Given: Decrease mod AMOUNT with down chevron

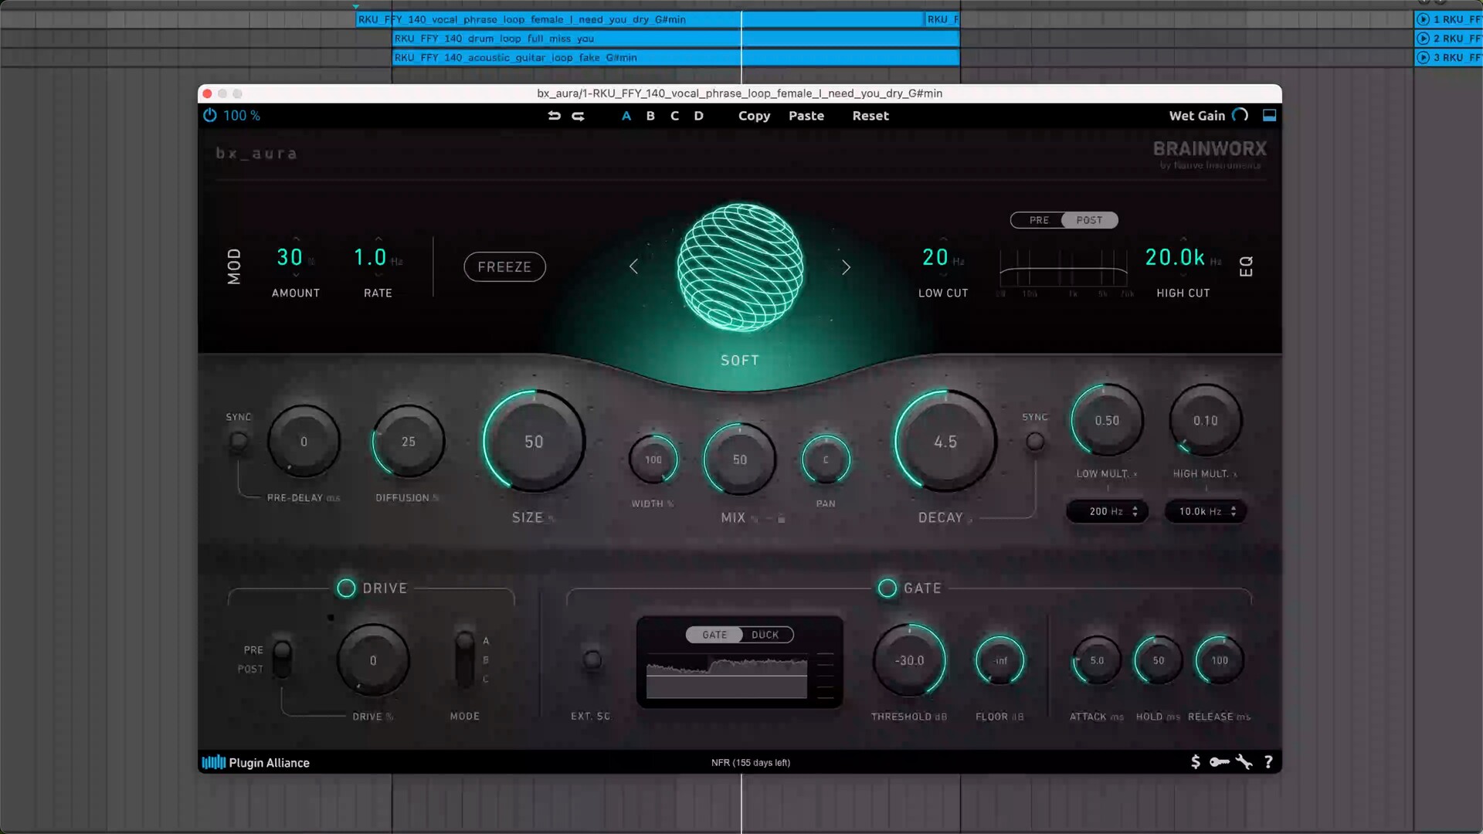Looking at the screenshot, I should [296, 275].
